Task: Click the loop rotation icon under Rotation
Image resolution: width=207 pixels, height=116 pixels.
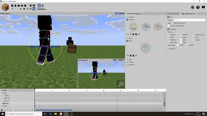Action: (x=131, y=34)
